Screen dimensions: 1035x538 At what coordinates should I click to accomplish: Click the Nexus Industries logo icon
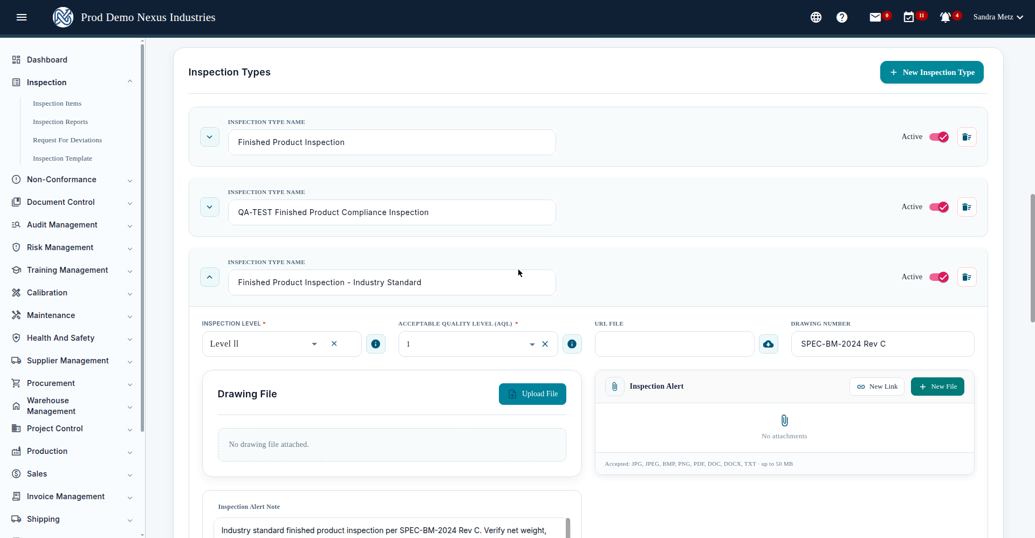coord(63,17)
